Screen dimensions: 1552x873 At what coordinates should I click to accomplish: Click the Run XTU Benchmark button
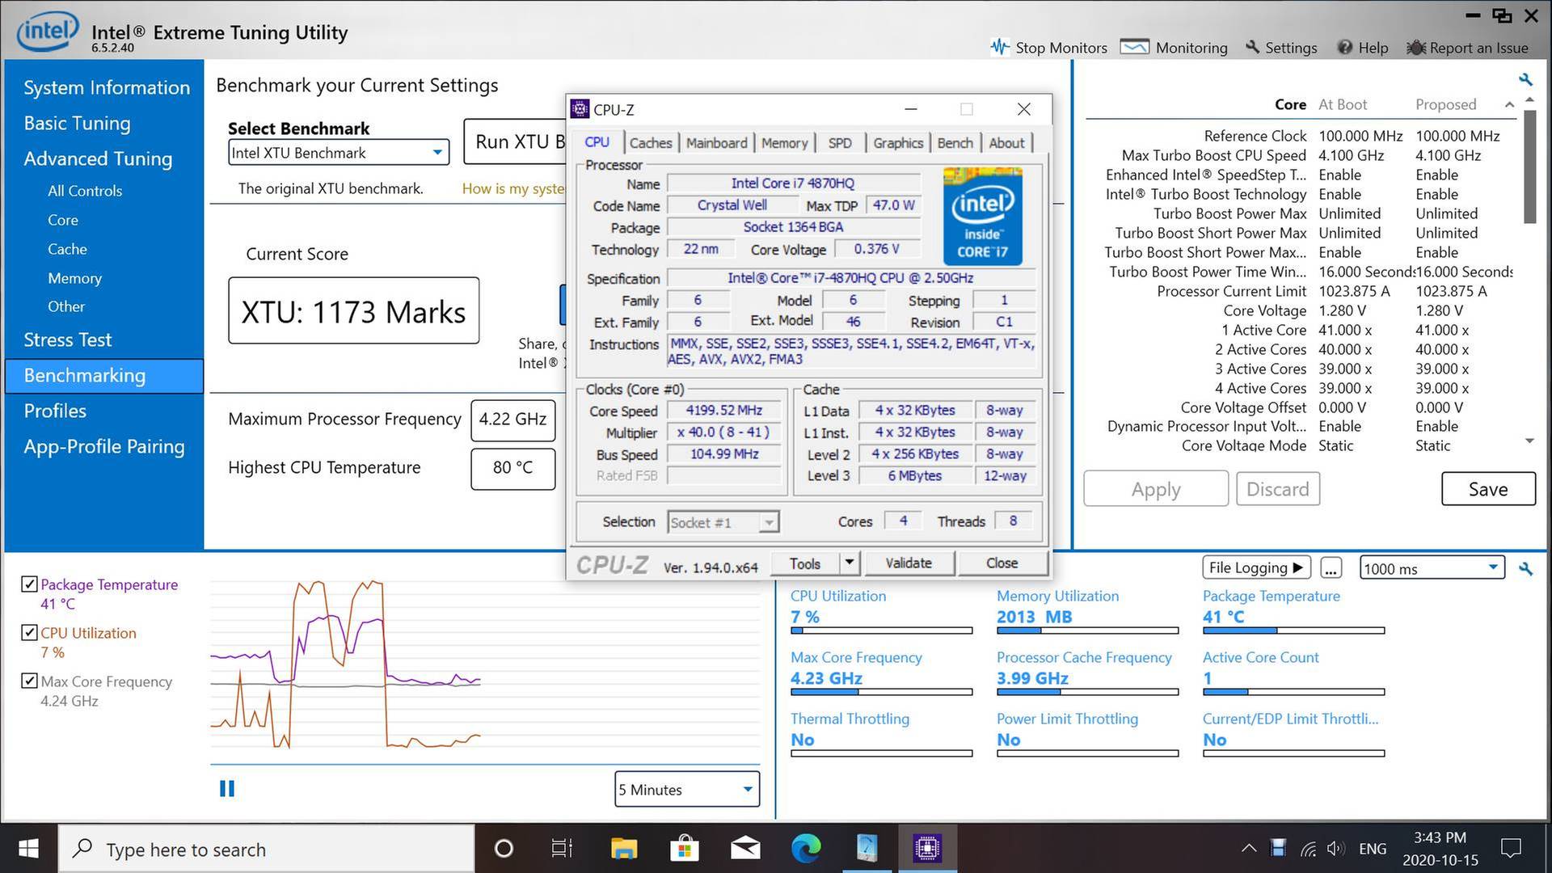(x=515, y=141)
